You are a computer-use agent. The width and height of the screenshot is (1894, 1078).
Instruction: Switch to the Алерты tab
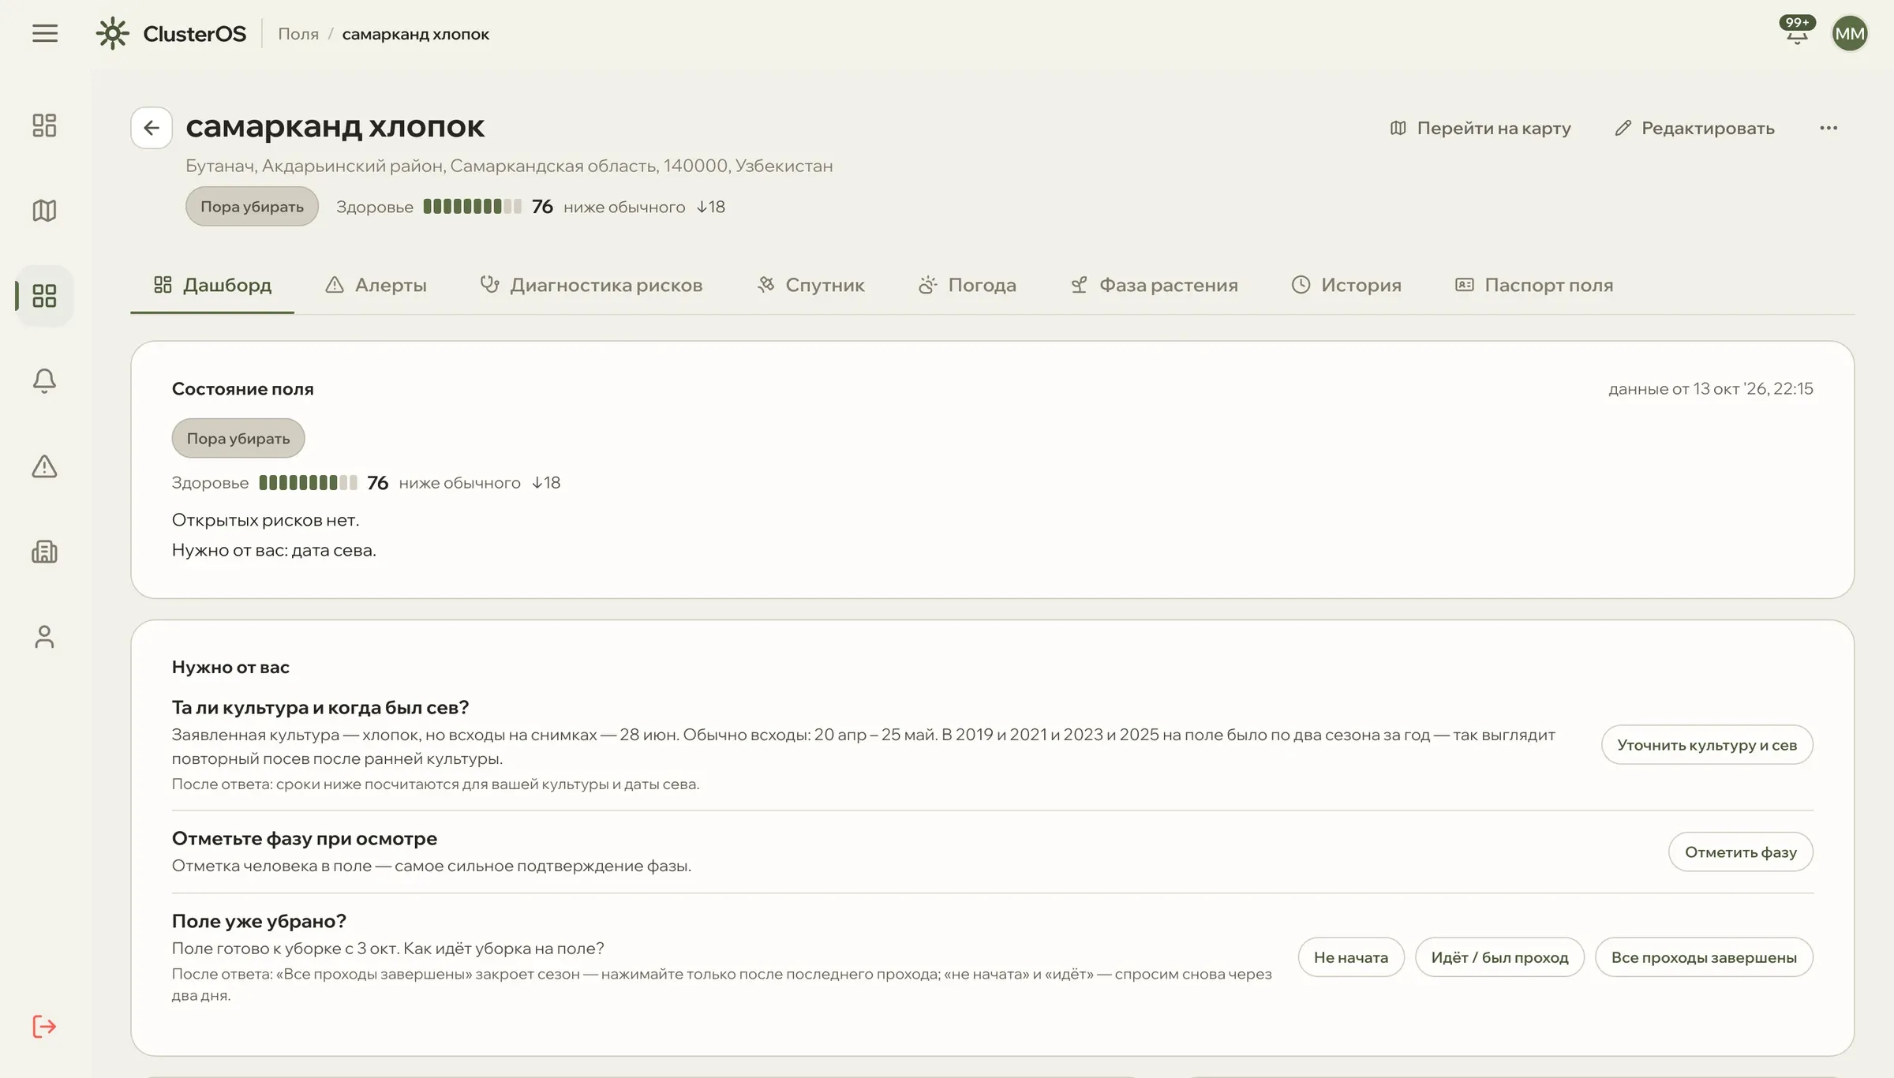pos(376,285)
